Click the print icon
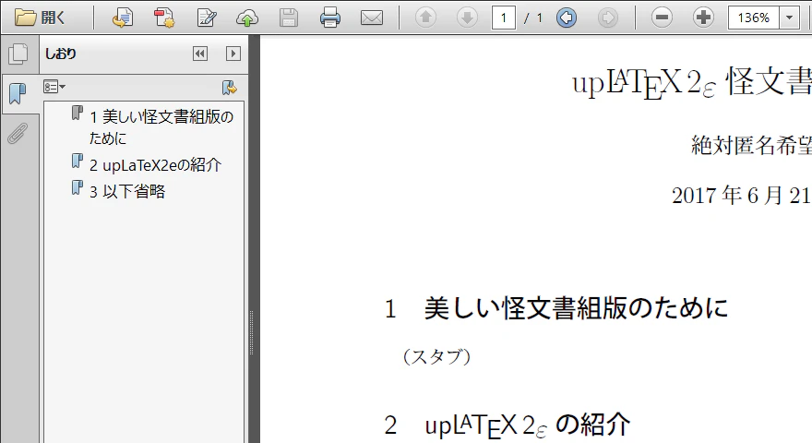 pos(330,18)
